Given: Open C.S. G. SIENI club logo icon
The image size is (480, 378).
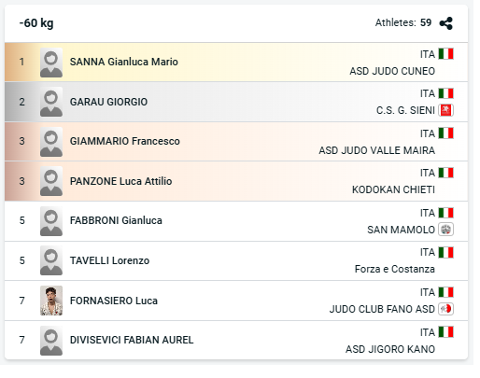Looking at the screenshot, I should (x=445, y=110).
